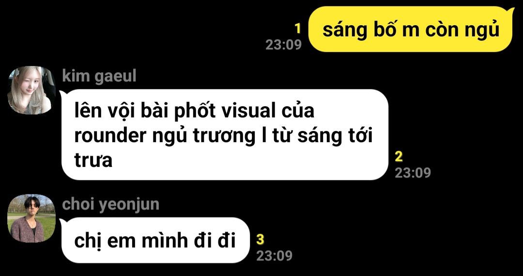Click the 23:09 timestamp beside choi yeonjun's message

[275, 256]
